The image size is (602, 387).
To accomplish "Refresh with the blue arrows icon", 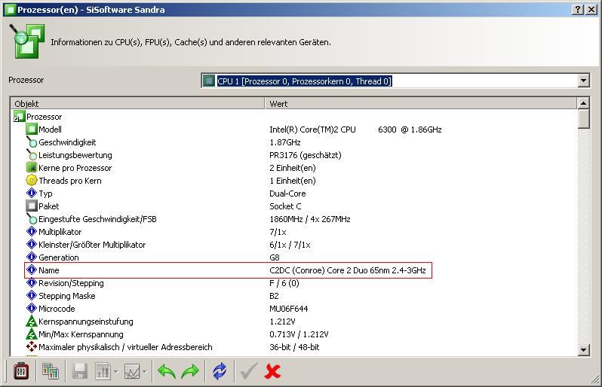I will 220,371.
